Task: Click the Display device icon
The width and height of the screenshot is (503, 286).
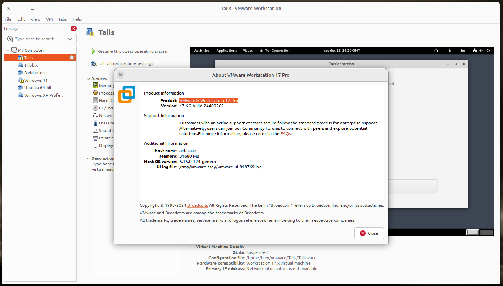Action: [95, 145]
